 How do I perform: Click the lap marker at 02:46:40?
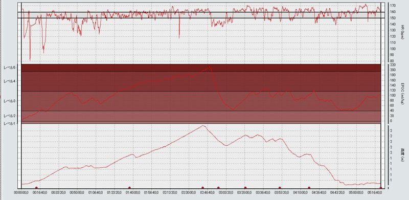click(x=202, y=188)
